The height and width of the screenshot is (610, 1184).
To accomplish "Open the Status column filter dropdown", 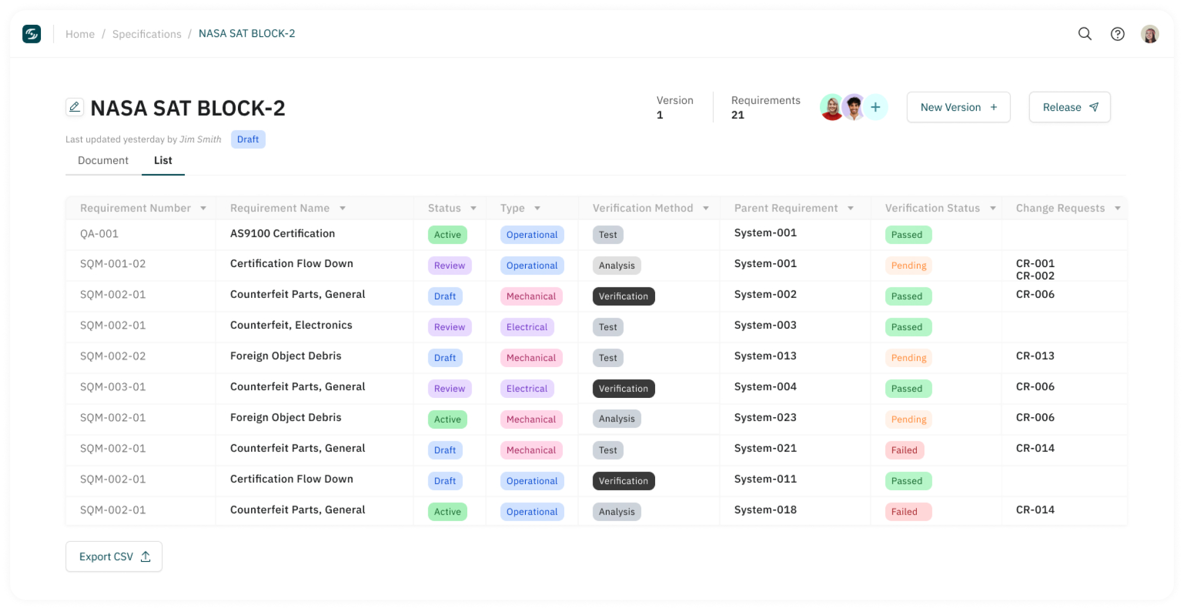I will (473, 208).
